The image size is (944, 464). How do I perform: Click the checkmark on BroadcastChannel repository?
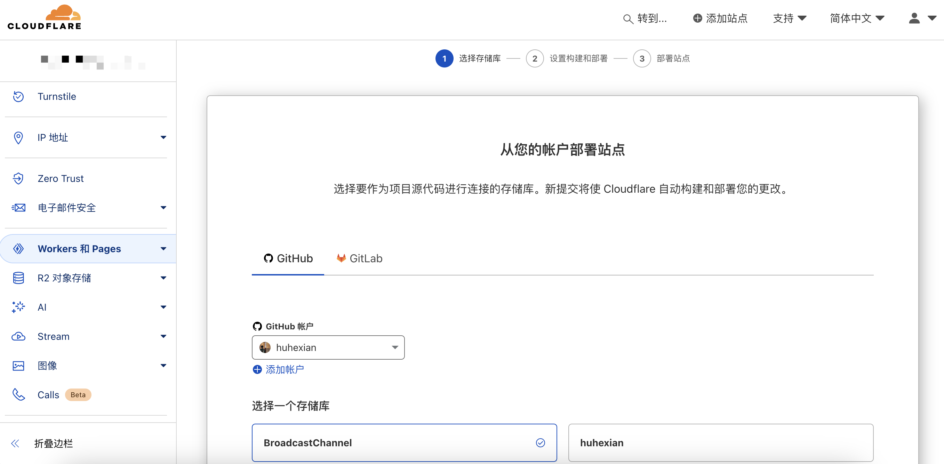(541, 443)
